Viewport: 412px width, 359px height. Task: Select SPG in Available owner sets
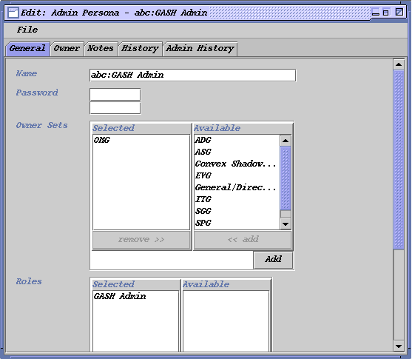pyautogui.click(x=237, y=223)
